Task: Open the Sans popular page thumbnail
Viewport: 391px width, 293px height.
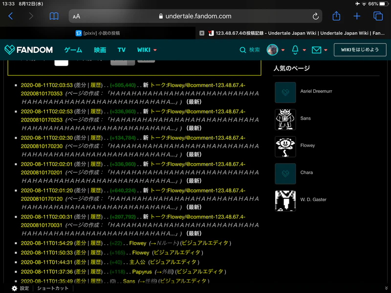Action: pyautogui.click(x=285, y=120)
